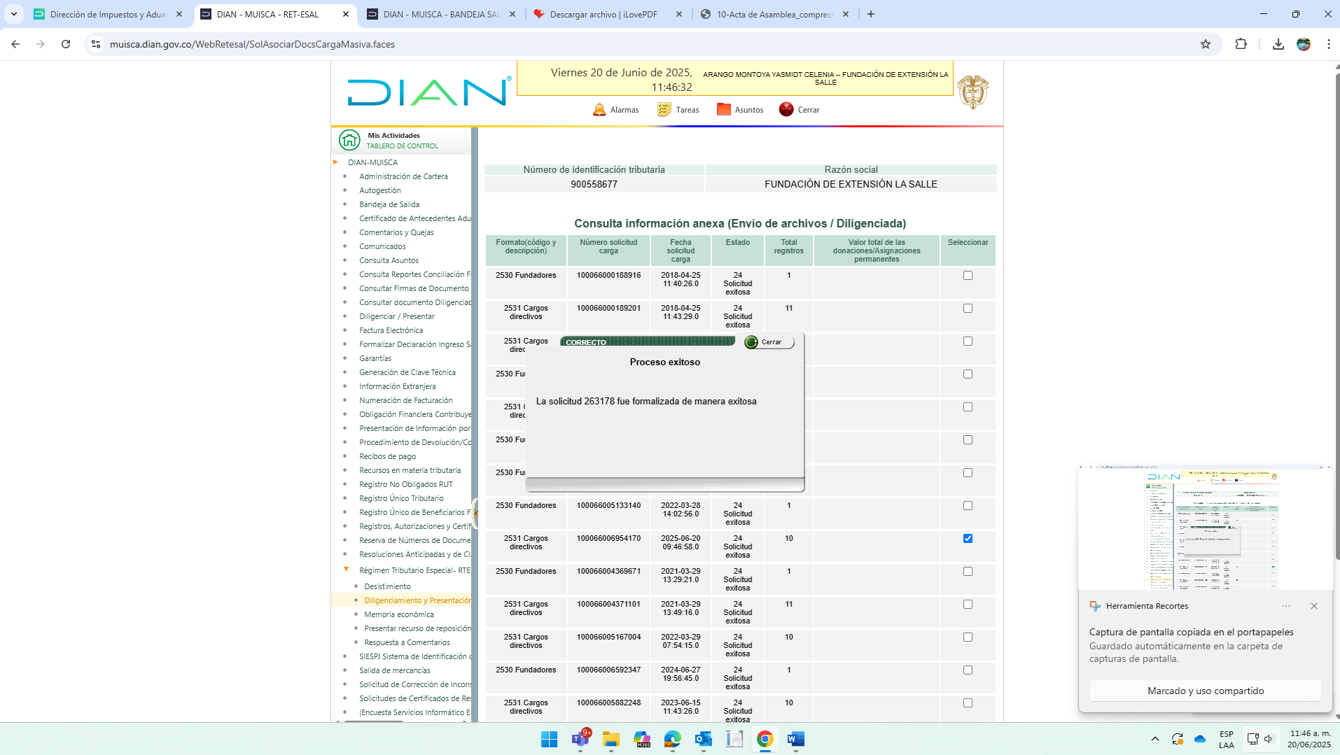Image resolution: width=1340 pixels, height=755 pixels.
Task: Switch to the iLovePDF Descargar archivo tab
Action: pyautogui.click(x=602, y=14)
